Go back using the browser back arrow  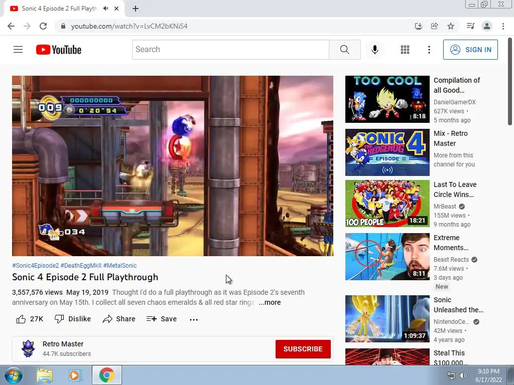coord(11,26)
